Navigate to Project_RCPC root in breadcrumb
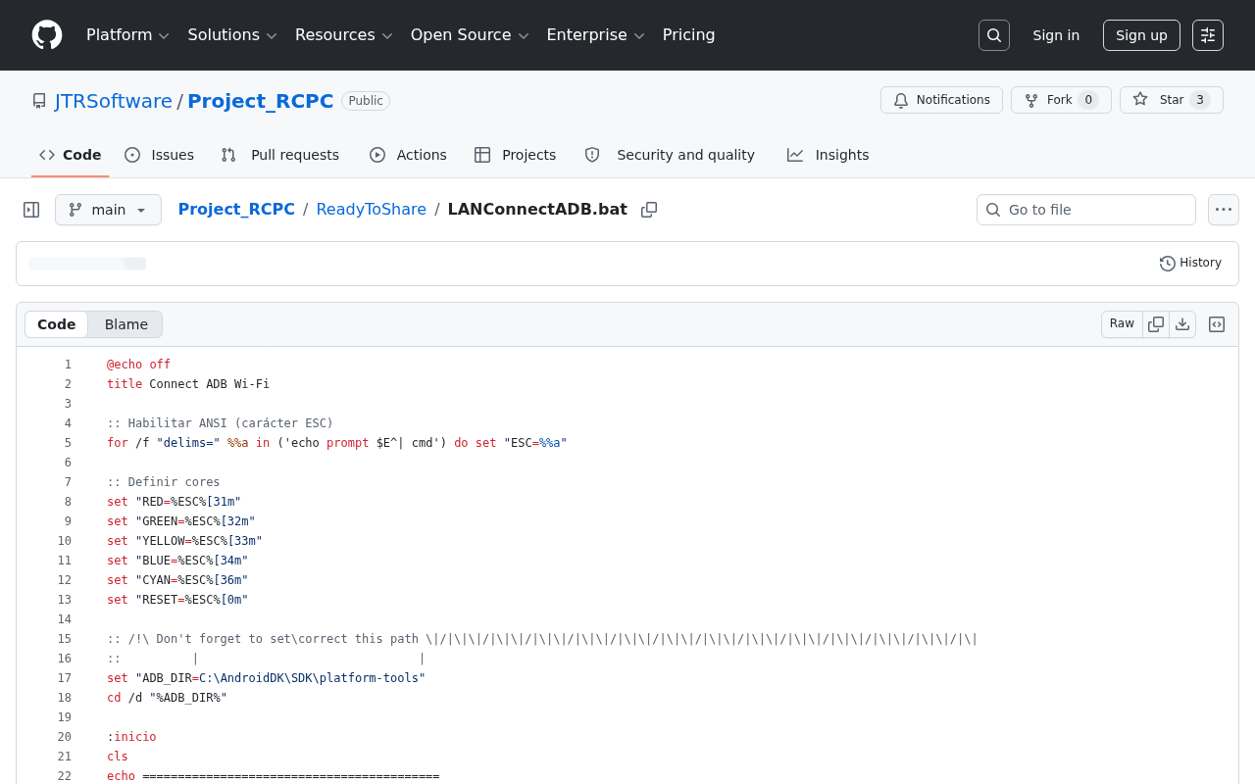Image resolution: width=1255 pixels, height=784 pixels. [x=236, y=210]
